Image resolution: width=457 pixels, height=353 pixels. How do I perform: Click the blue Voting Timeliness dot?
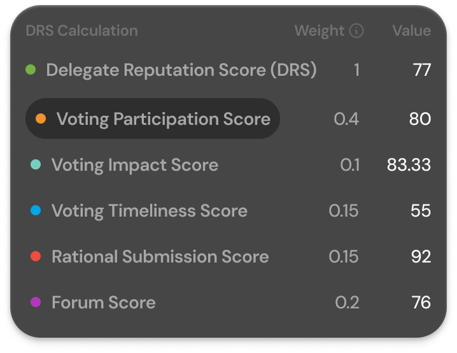point(36,210)
